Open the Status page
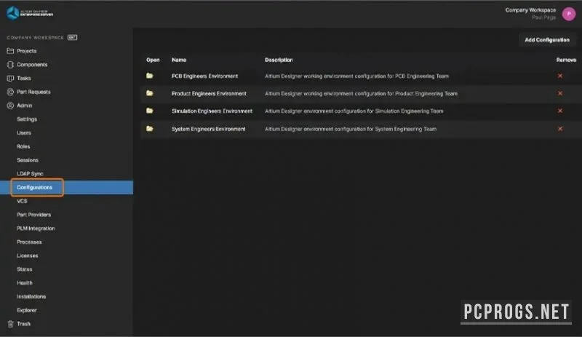582x337 pixels. click(25, 269)
